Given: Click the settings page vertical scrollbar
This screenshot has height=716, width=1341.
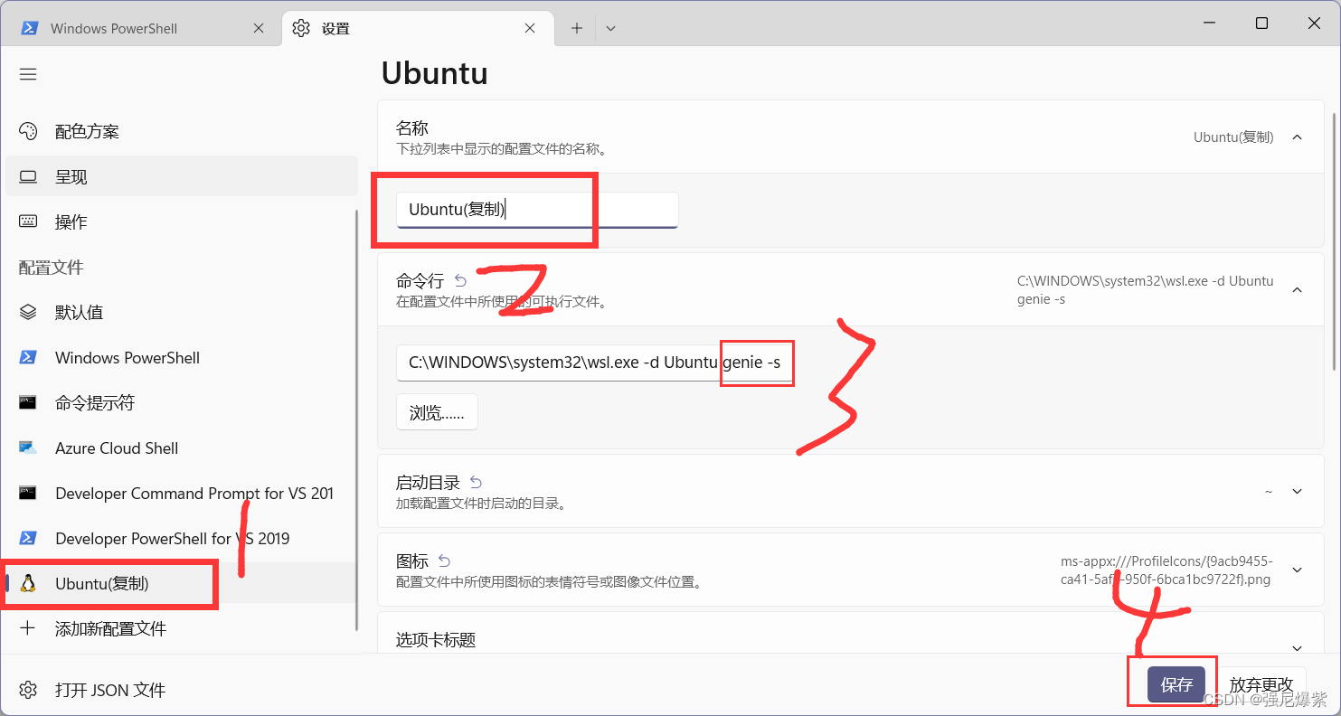Looking at the screenshot, I should coord(1332,240).
